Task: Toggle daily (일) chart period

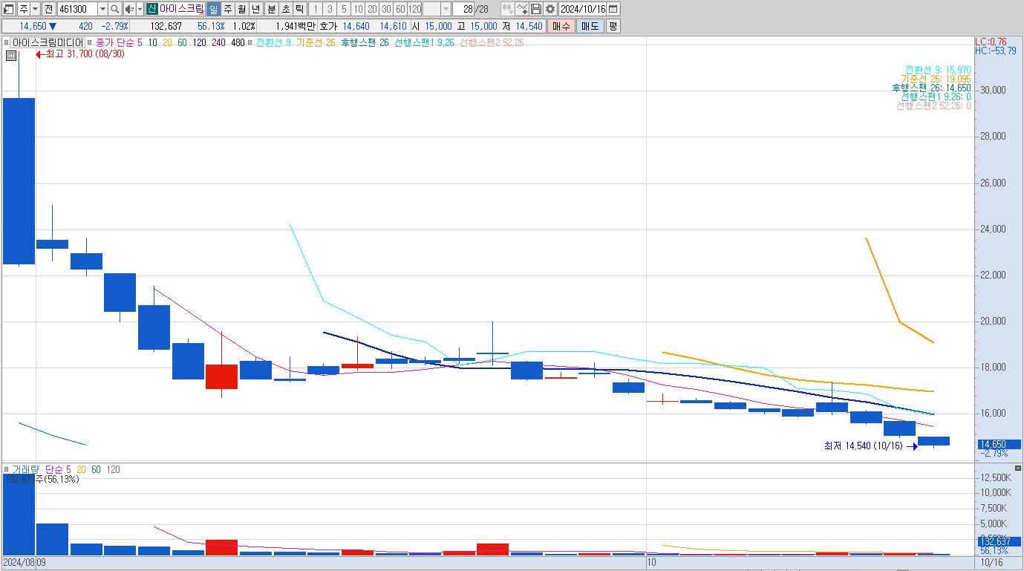Action: coord(213,9)
